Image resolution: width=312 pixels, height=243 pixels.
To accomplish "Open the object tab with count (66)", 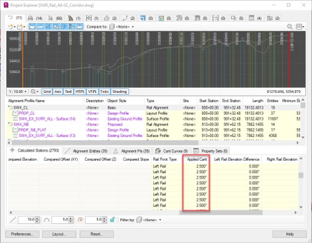I will [x=55, y=19].
